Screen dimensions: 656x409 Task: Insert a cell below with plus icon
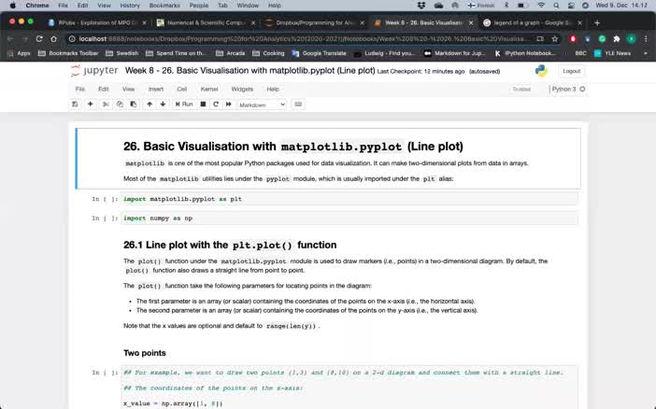coord(91,105)
